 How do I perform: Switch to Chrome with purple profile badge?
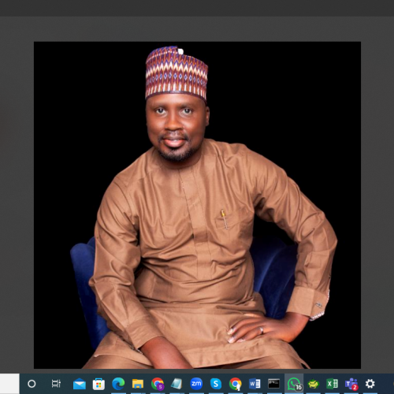point(158,384)
